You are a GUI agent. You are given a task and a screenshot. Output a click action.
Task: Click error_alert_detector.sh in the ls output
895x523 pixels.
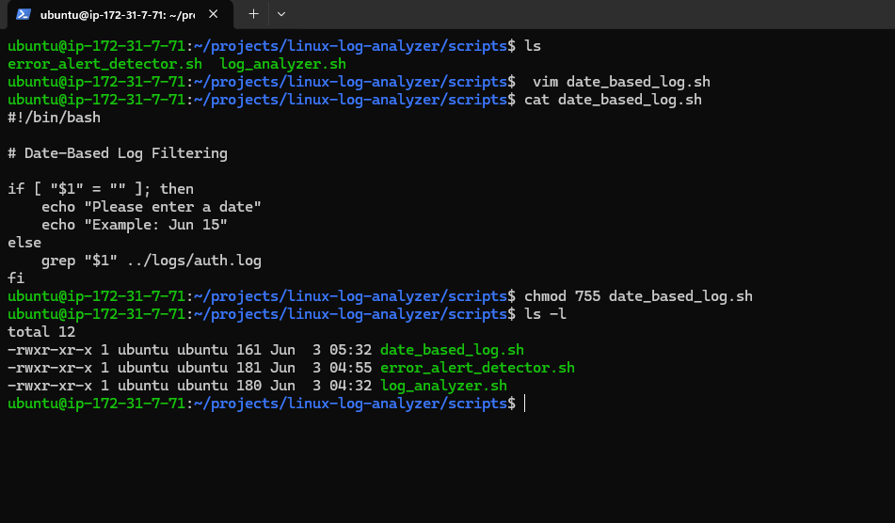105,64
